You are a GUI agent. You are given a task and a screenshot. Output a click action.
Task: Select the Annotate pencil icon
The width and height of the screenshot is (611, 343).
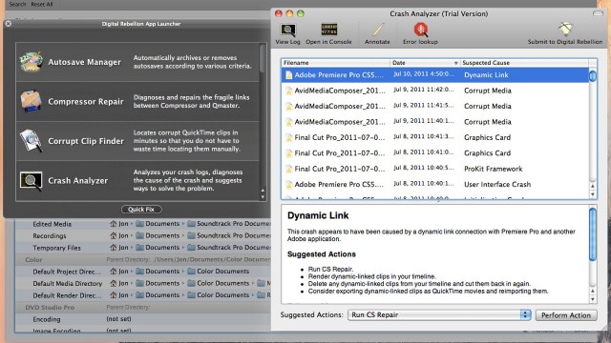pos(377,30)
